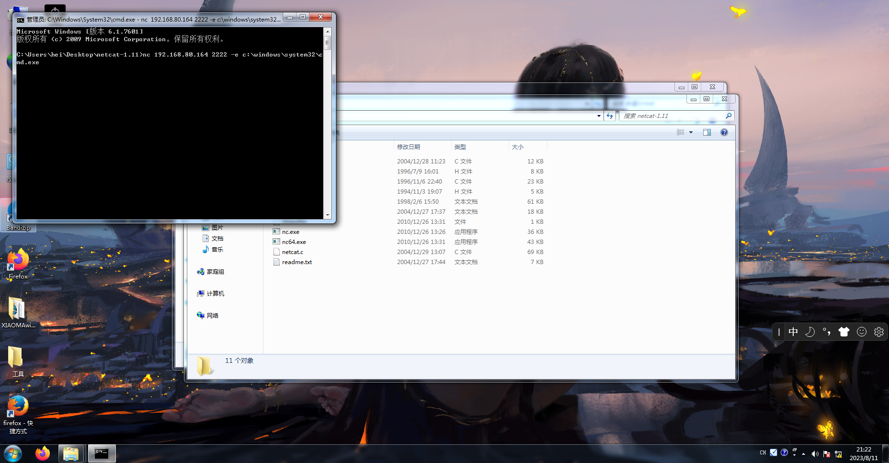Open the emoji picker on the IME toolbar
The width and height of the screenshot is (889, 463).
[862, 331]
